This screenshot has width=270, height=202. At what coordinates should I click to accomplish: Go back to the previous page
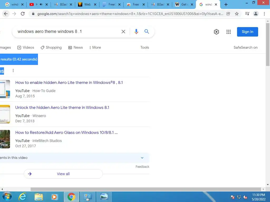(6, 14)
